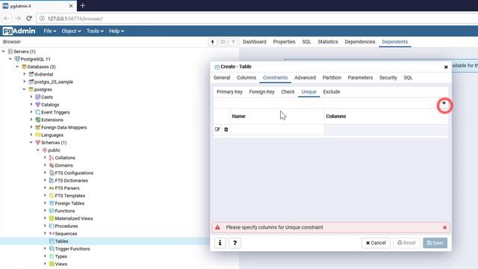The height and width of the screenshot is (269, 478).
Task: Select the Materialized Views node icon
Action: tap(52, 218)
